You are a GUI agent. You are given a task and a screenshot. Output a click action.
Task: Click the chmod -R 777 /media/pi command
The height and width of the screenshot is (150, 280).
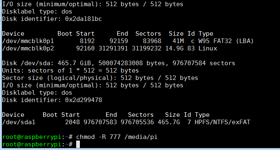[117, 137]
